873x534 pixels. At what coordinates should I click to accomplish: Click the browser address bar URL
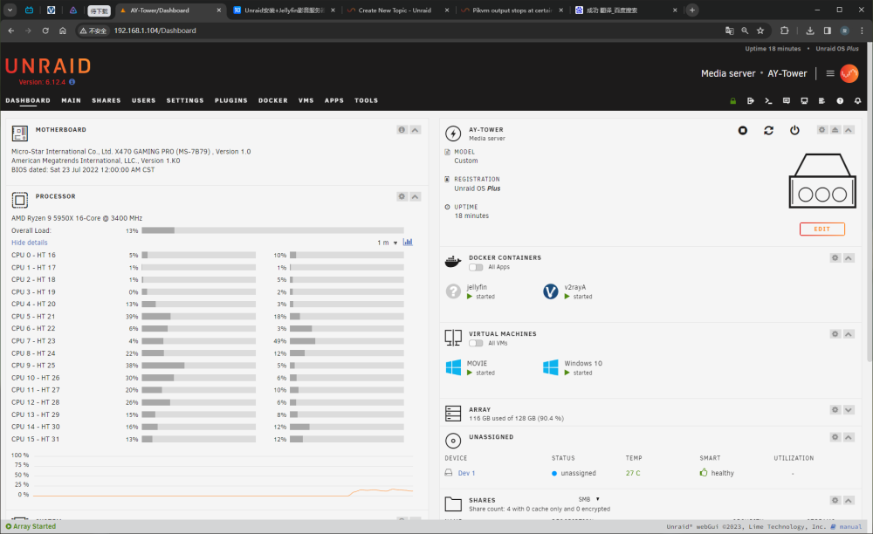pos(155,31)
